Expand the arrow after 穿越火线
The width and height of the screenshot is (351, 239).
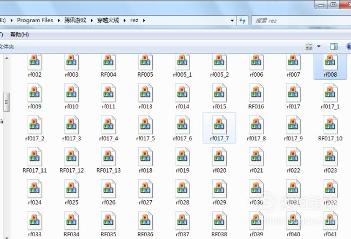(x=124, y=21)
